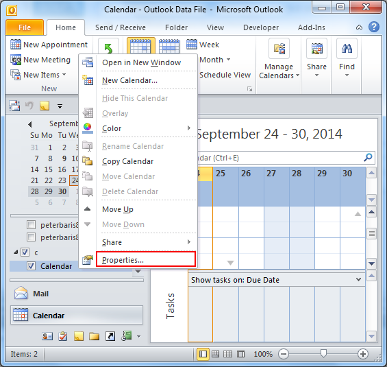Switch to the Send / Receive tab
The width and height of the screenshot is (387, 367).
point(121,27)
